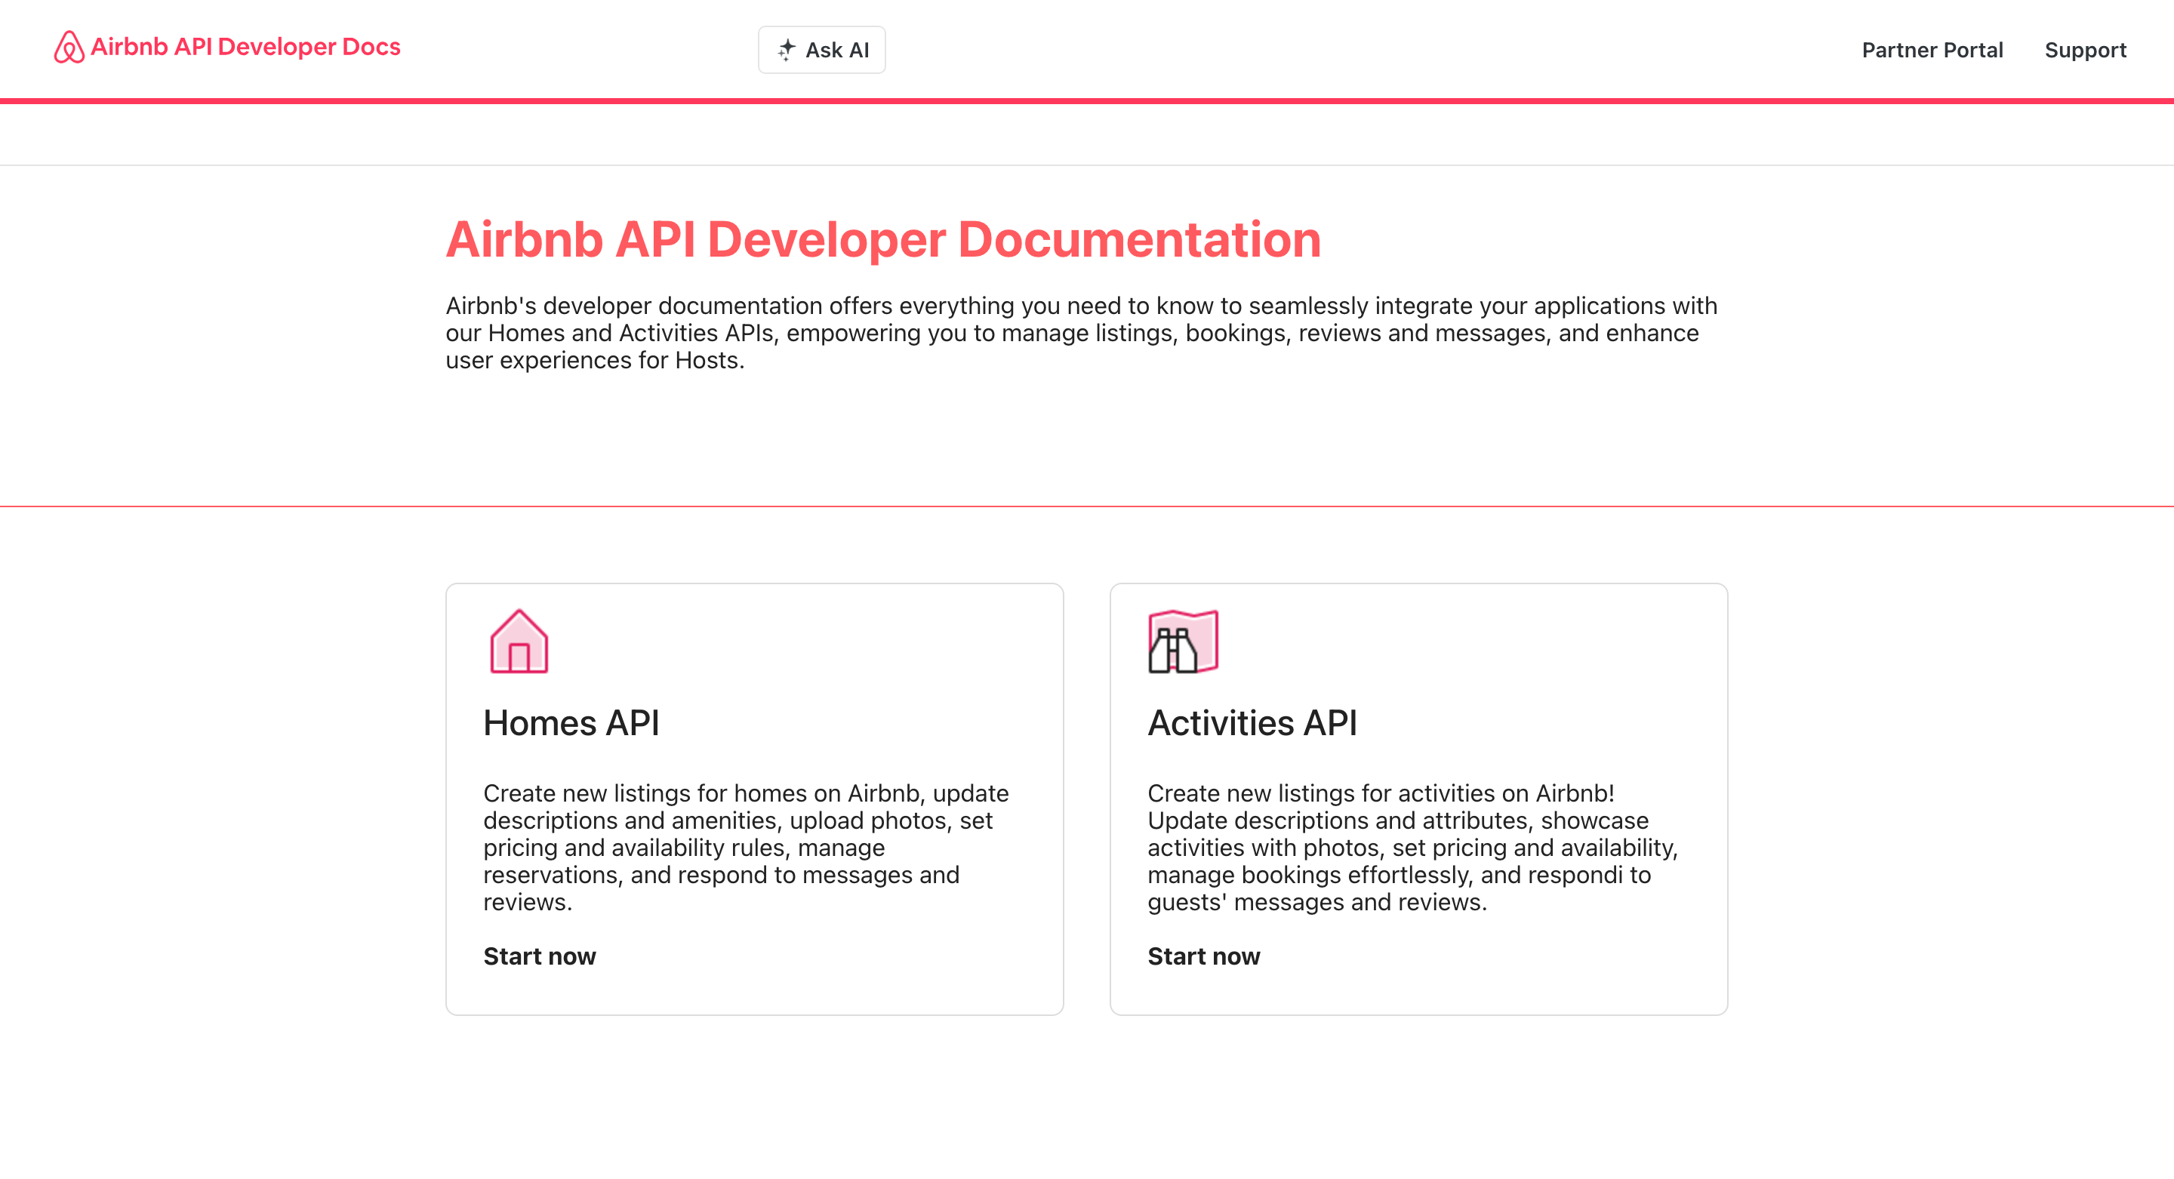
Task: Go to Partner Portal
Action: (x=1932, y=51)
